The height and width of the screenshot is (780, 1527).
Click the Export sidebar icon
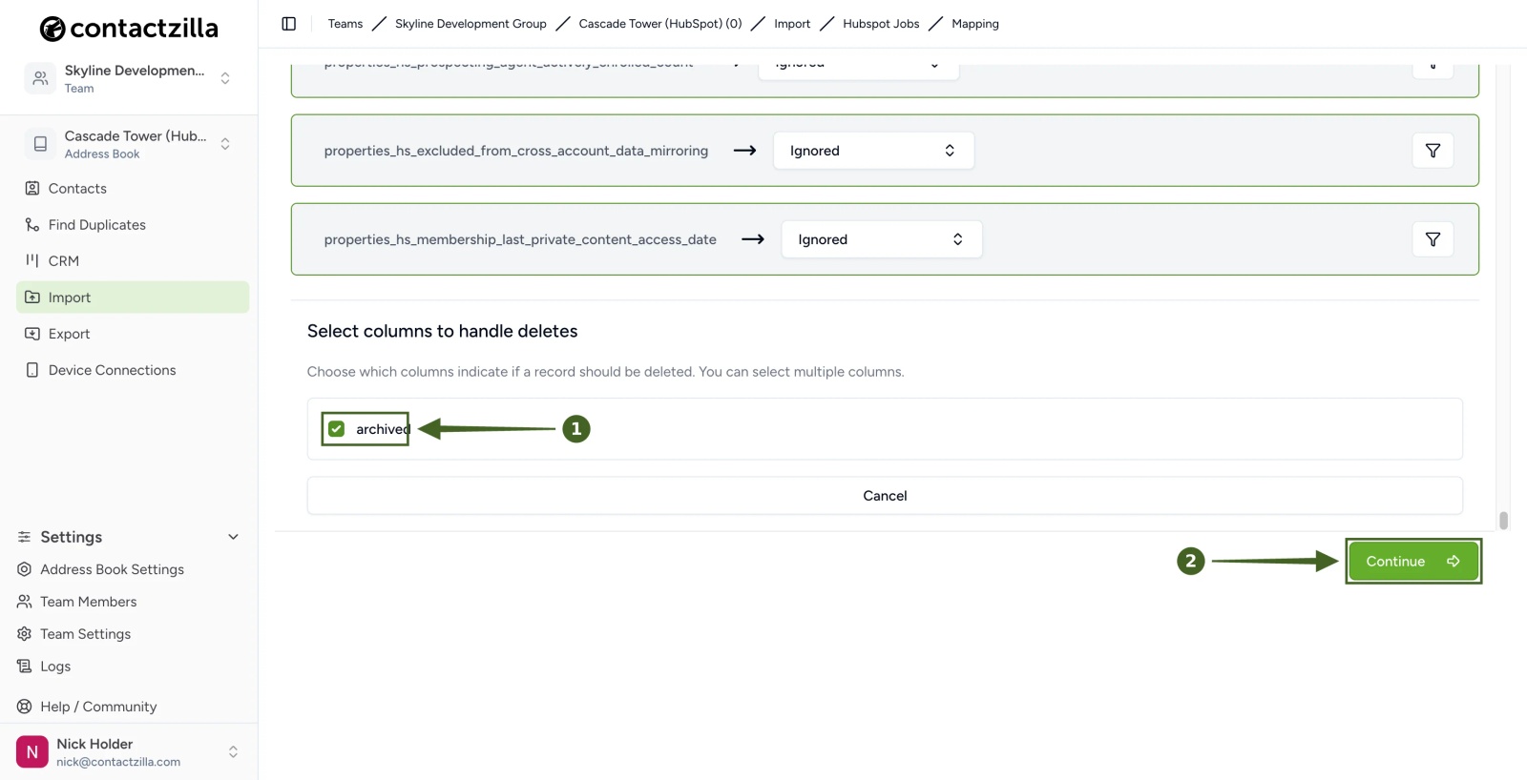(32, 334)
